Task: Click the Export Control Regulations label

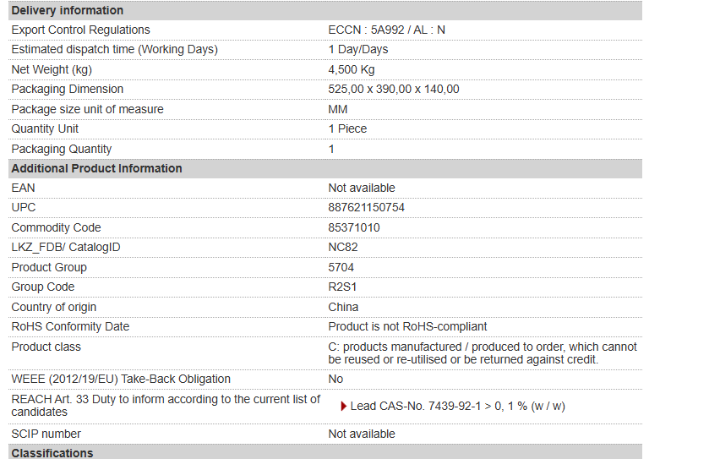Action: click(x=80, y=30)
